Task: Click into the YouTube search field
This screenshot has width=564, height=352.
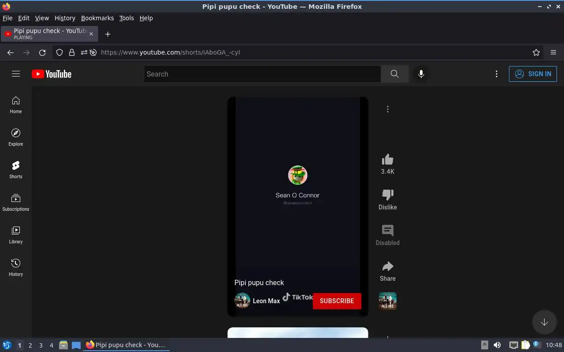Action: [x=262, y=74]
